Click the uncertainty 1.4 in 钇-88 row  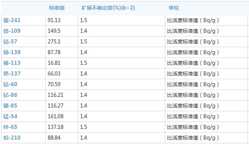point(83,95)
